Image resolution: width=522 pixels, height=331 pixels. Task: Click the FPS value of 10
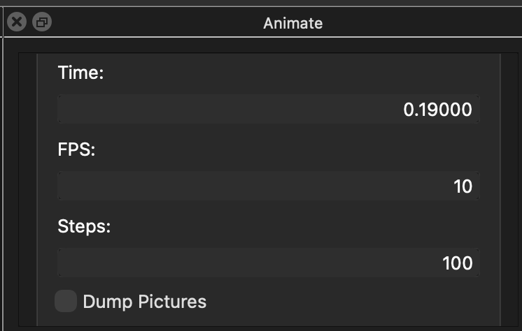[x=463, y=186]
